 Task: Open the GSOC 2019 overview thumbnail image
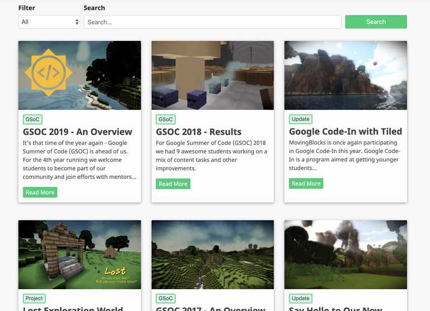point(80,76)
